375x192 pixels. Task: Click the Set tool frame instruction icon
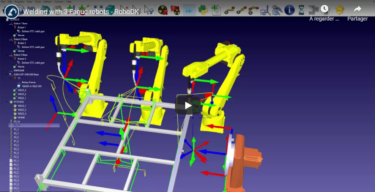pyautogui.click(x=277, y=10)
